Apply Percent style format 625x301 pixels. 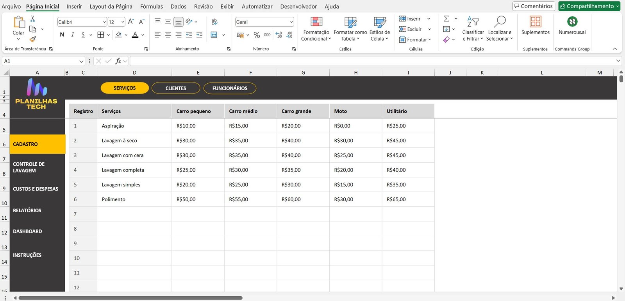tap(257, 35)
